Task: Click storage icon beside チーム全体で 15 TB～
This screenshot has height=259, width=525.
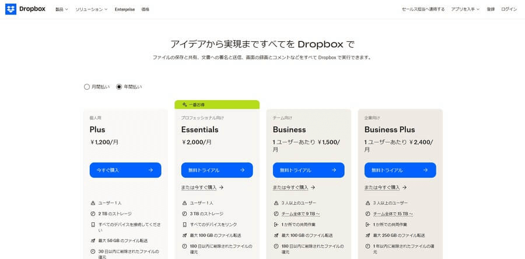Action: coord(367,214)
